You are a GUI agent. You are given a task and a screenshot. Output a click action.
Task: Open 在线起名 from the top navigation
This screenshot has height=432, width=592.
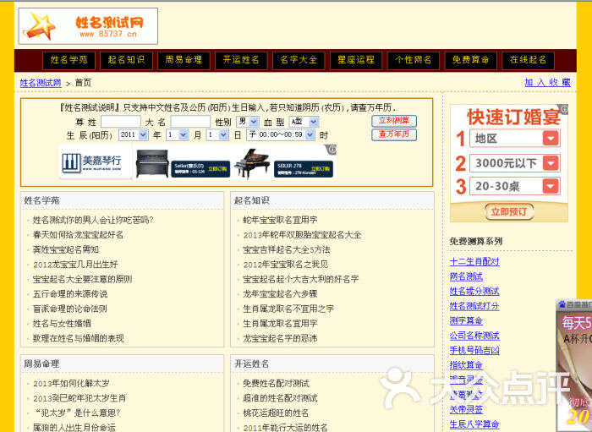[529, 60]
